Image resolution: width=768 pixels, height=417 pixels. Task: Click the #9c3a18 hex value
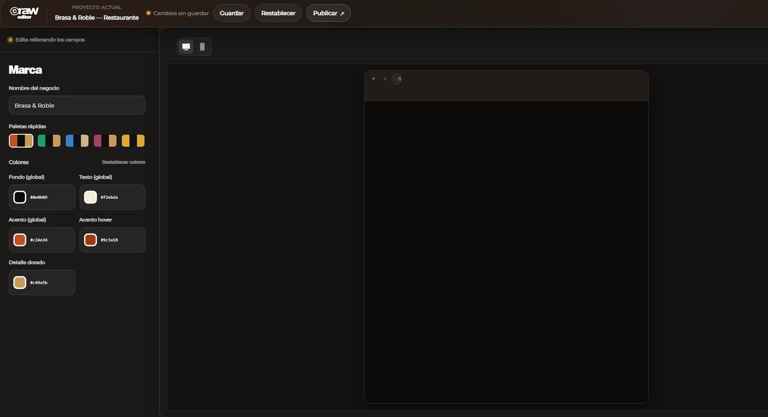pyautogui.click(x=109, y=240)
